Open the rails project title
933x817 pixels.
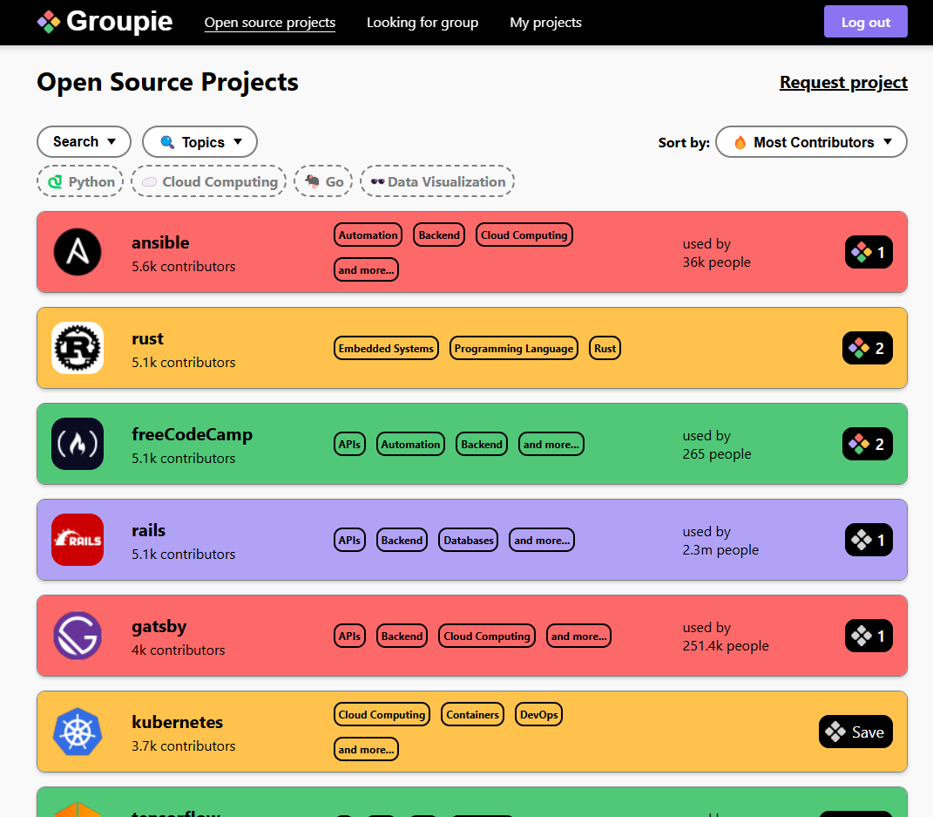click(149, 530)
